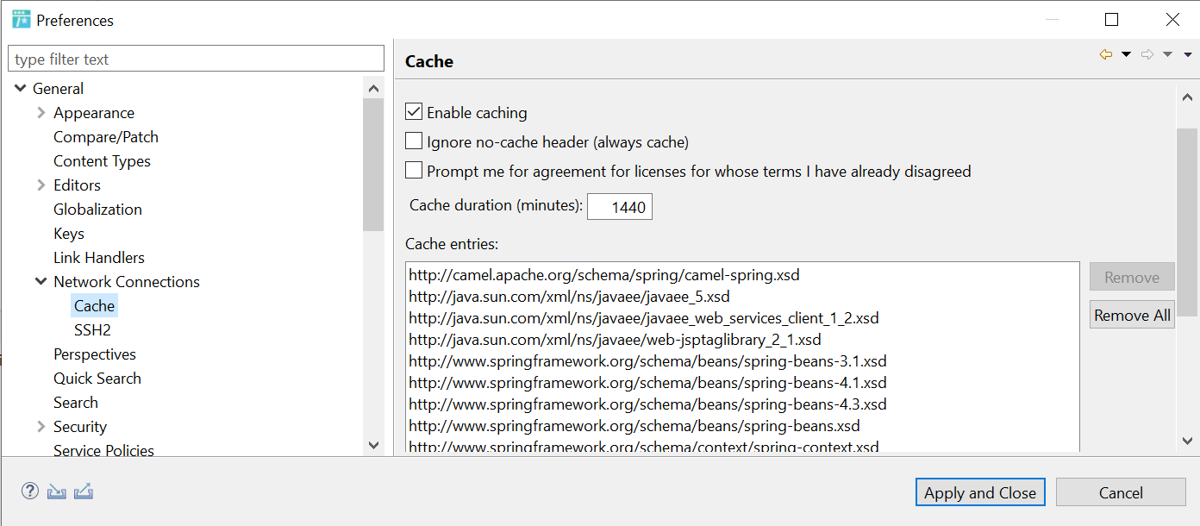Check Prompt me for agreement for licenses
Viewport: 1200px width, 526px height.
(x=414, y=171)
